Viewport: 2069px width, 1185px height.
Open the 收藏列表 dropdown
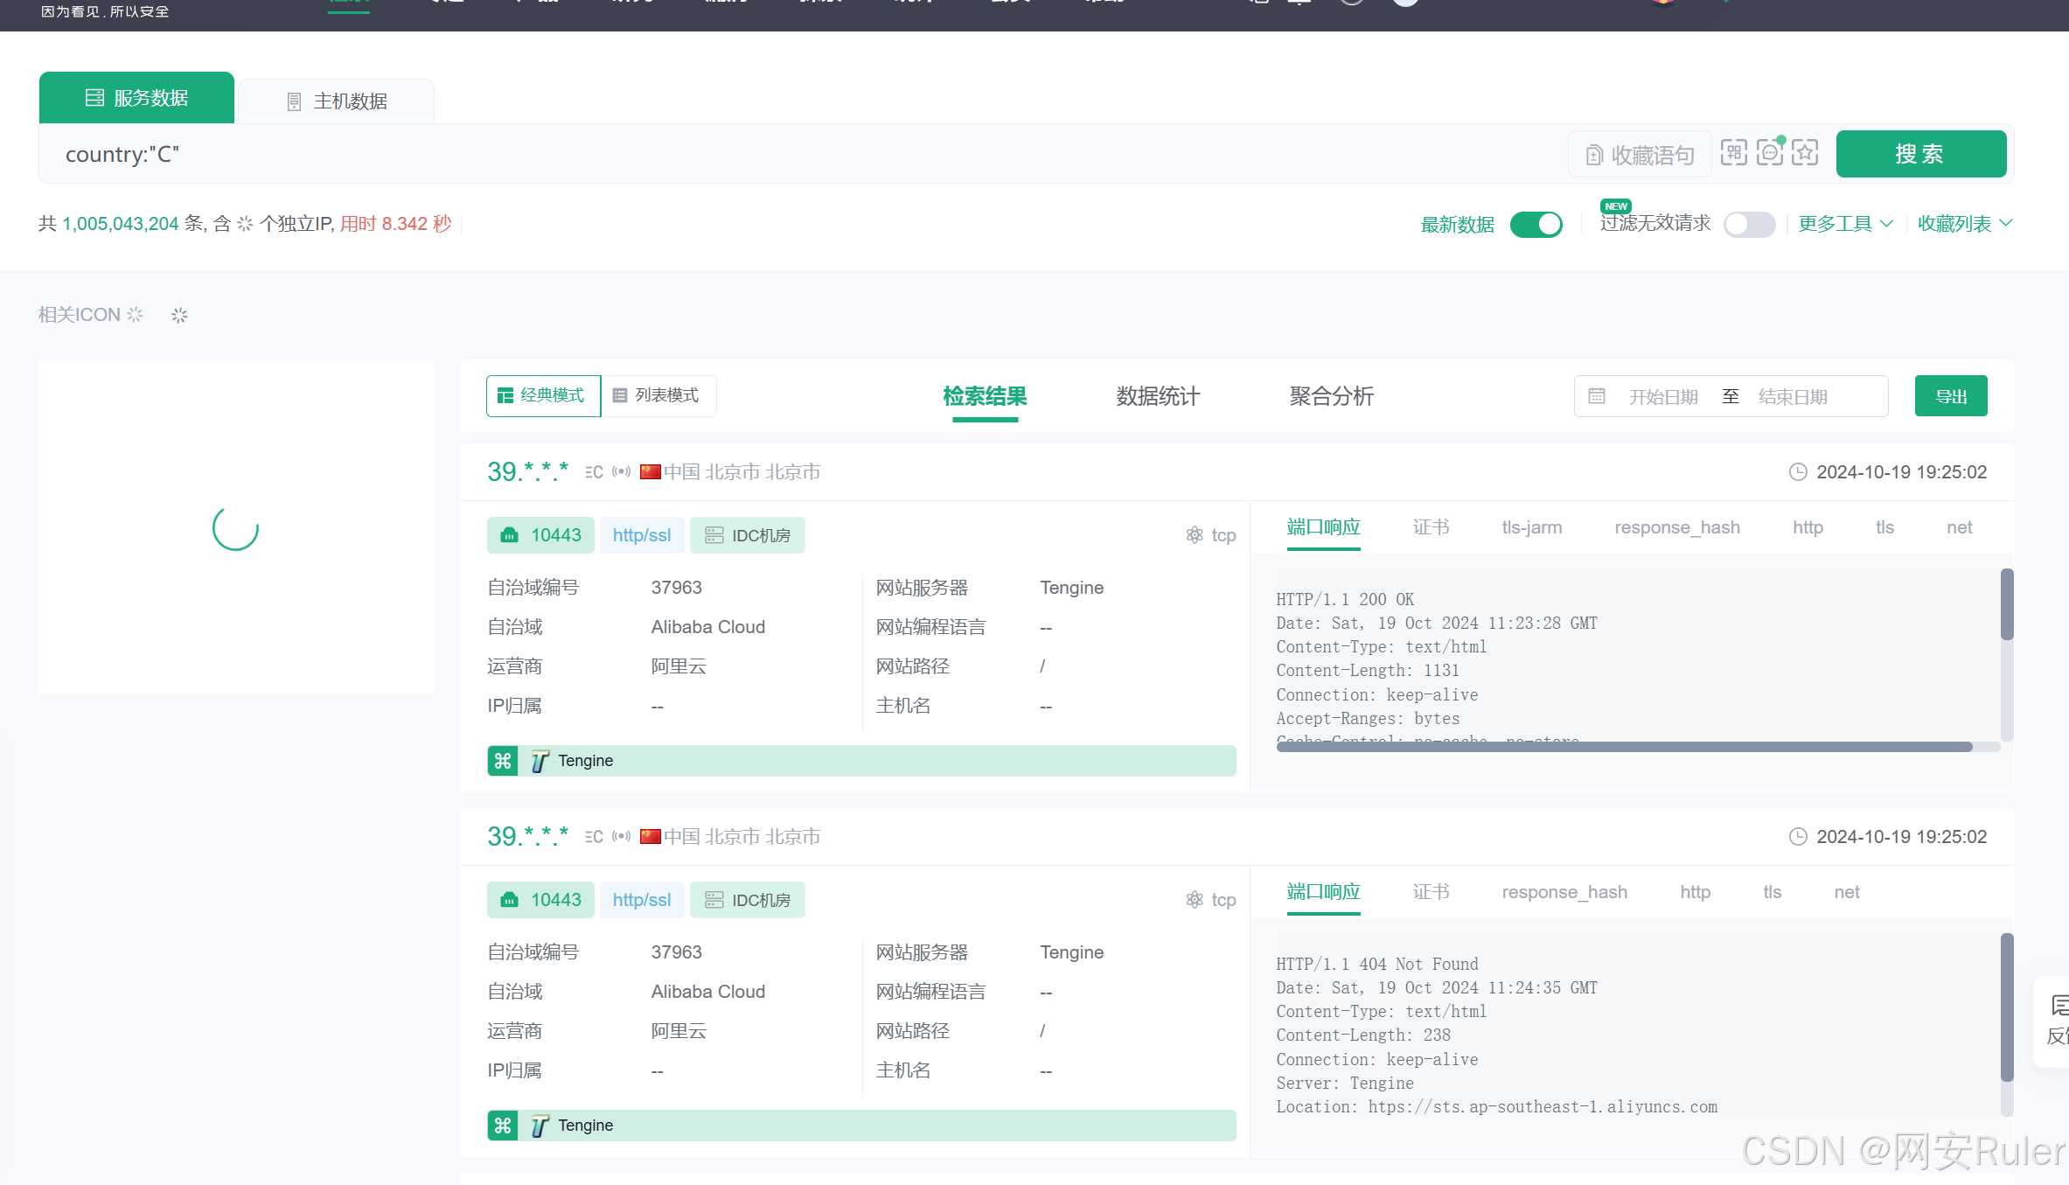point(1964,224)
